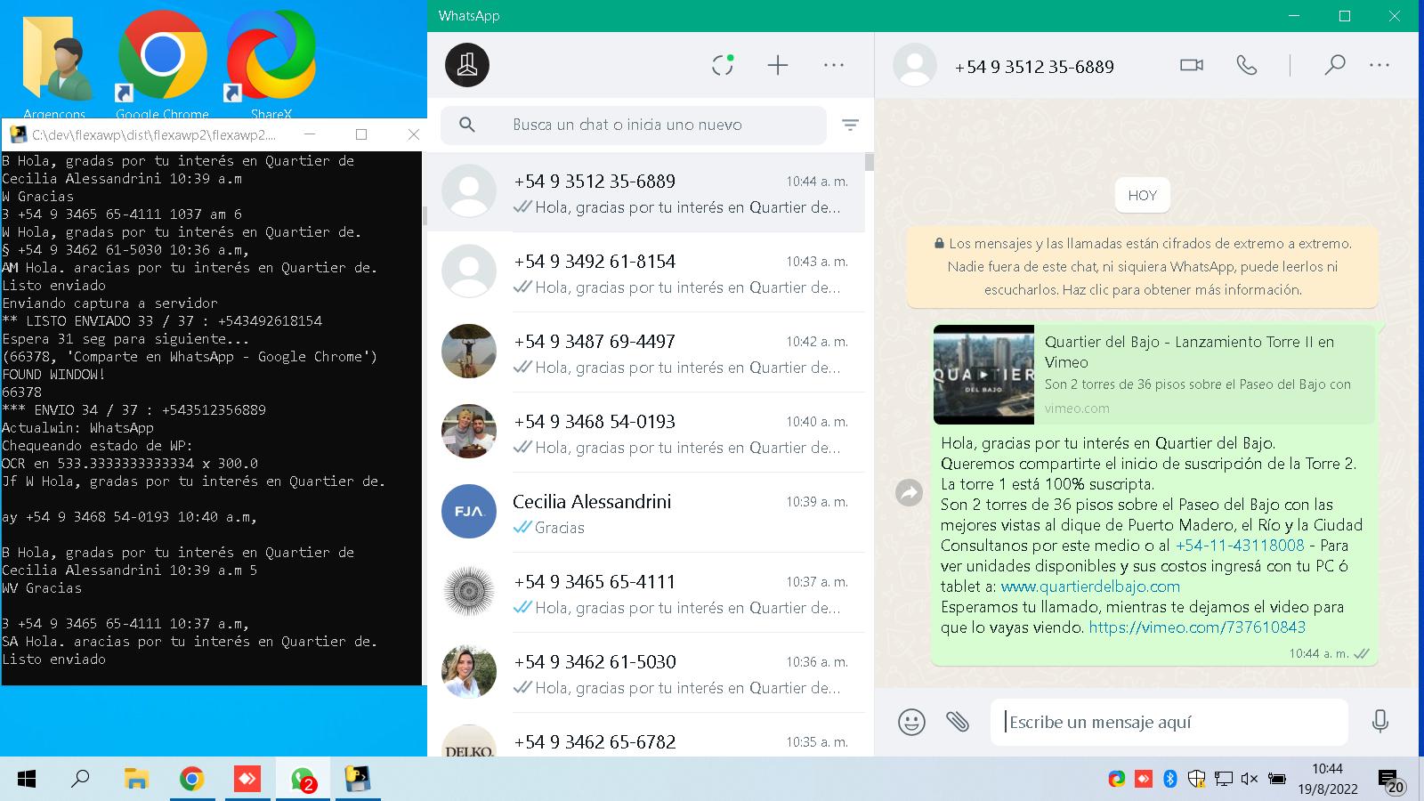Click network tray icon

[1224, 780]
